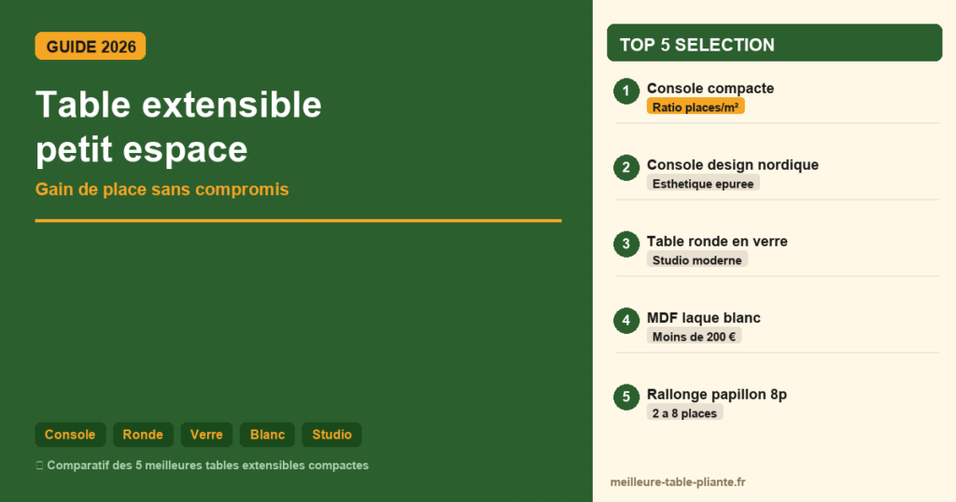Click the GUIDE 2026 badge

(91, 47)
